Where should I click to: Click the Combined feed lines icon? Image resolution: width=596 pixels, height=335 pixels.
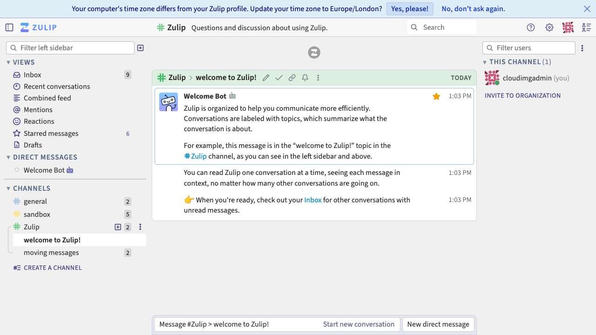pos(17,98)
